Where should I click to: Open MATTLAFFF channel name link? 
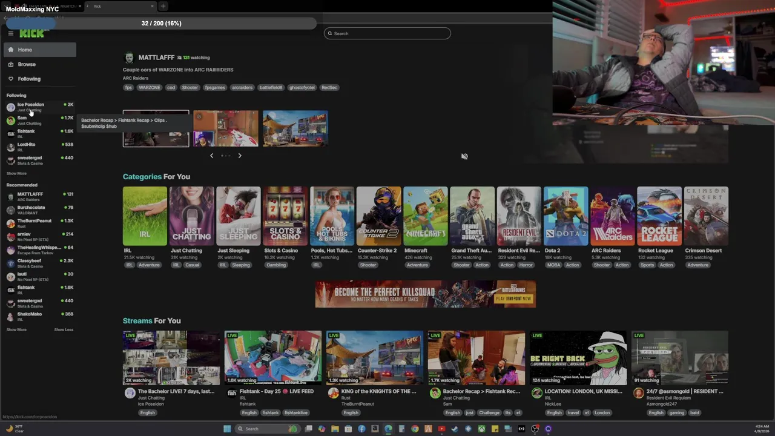(156, 58)
